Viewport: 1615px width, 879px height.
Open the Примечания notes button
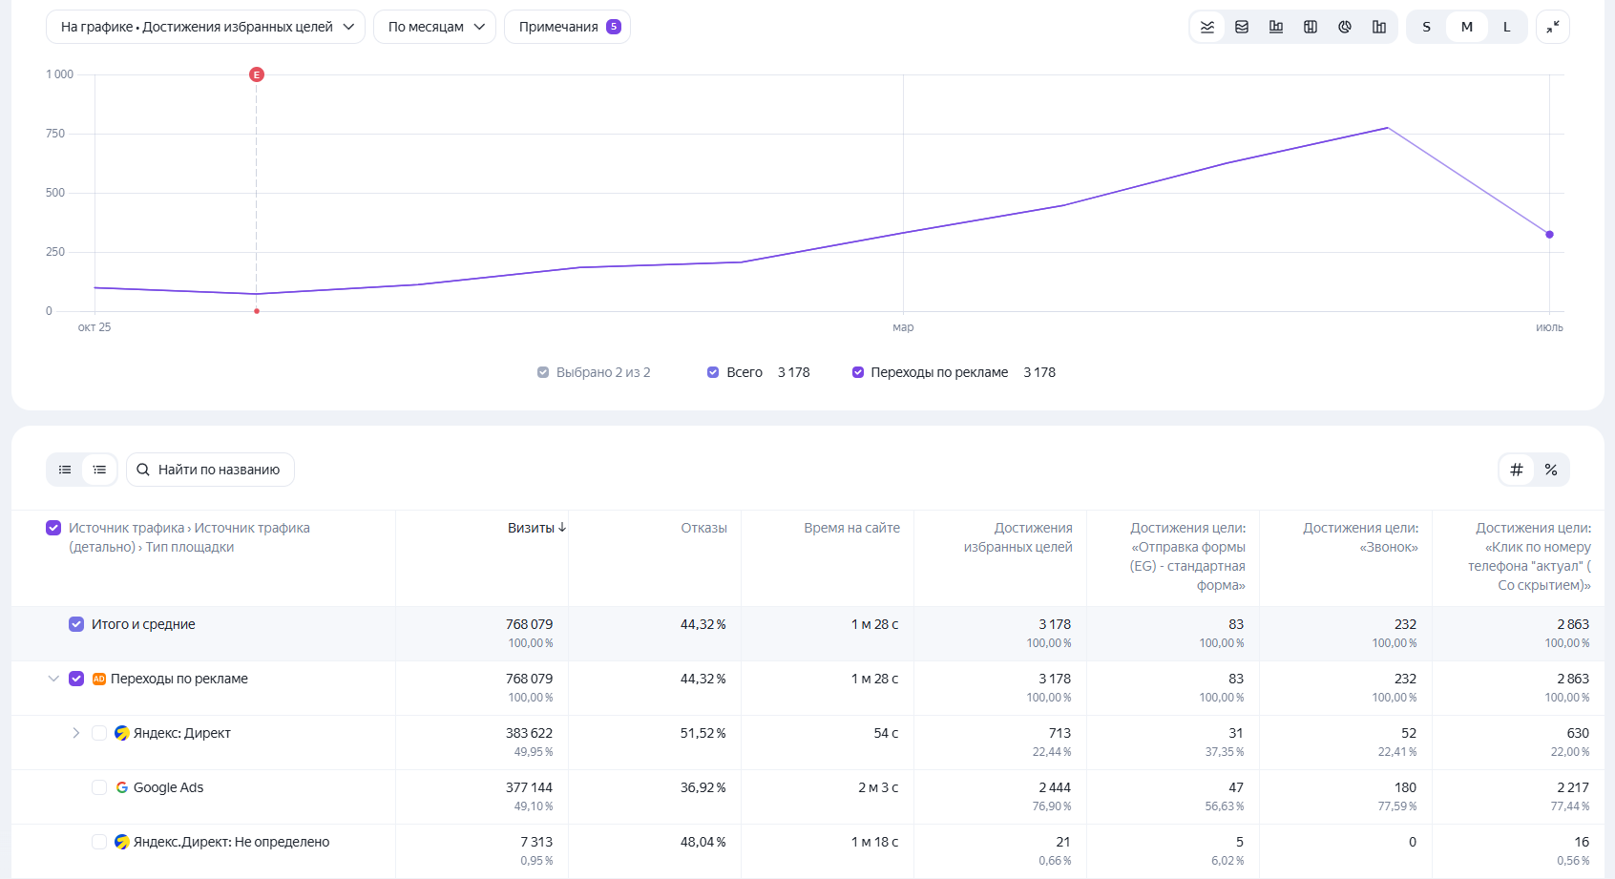[567, 27]
